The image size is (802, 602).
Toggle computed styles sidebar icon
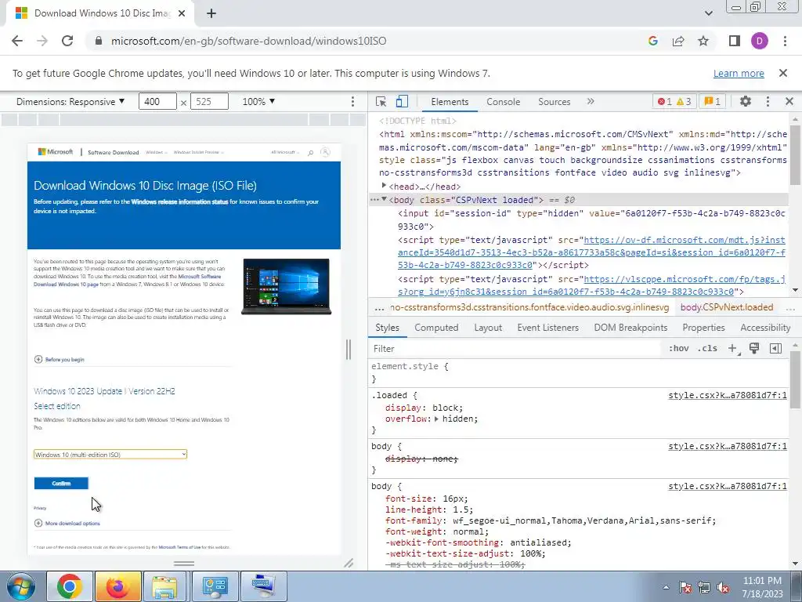pyautogui.click(x=775, y=349)
